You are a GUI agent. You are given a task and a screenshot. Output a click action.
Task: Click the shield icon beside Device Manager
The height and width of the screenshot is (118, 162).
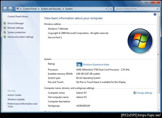pos(5,23)
